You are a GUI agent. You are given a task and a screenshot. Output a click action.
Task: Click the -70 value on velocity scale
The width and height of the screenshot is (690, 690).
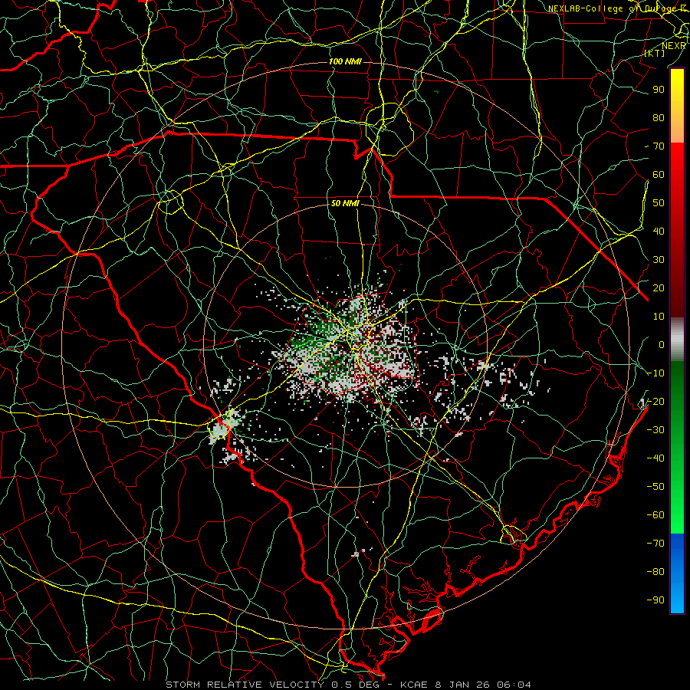655,544
